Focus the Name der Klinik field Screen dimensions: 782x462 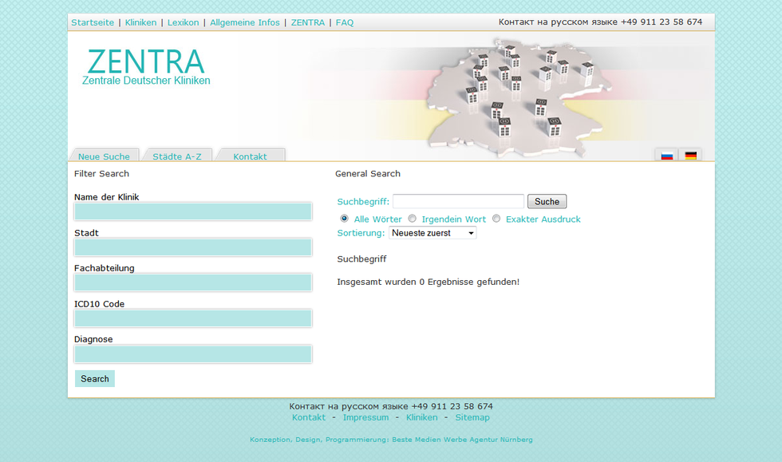coord(193,211)
